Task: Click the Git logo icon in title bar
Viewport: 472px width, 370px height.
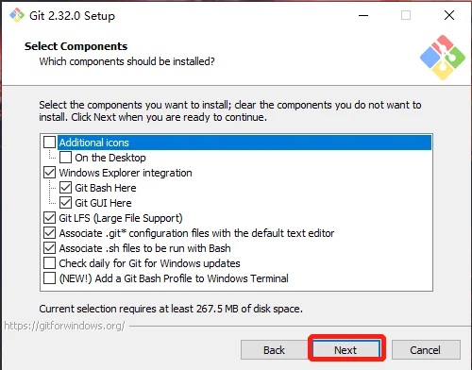Action: tap(17, 15)
